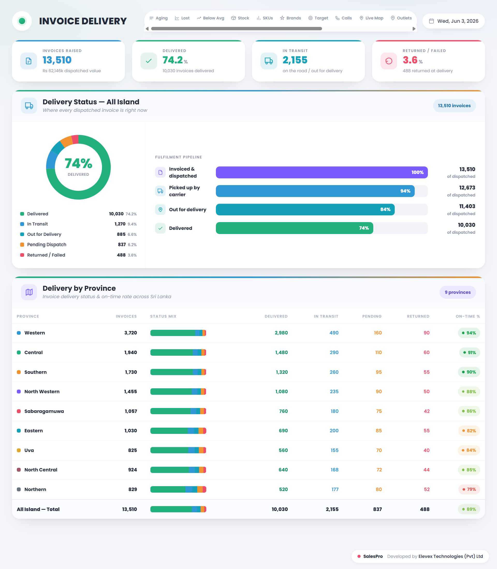Click the Delivered checkmark card icon
Image resolution: width=497 pixels, height=569 pixels.
click(149, 61)
